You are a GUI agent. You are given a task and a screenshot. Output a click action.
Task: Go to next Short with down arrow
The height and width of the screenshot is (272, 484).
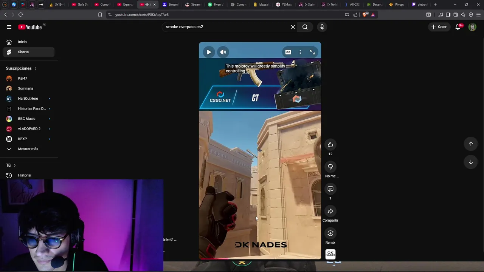coord(471,162)
